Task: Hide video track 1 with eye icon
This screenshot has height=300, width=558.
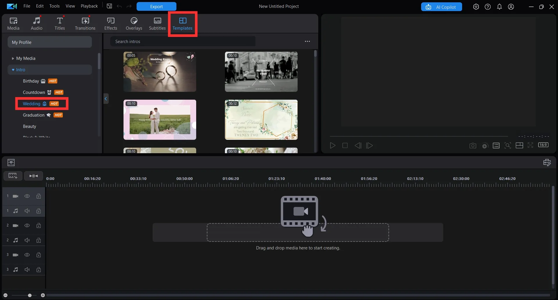Action: [x=27, y=196]
